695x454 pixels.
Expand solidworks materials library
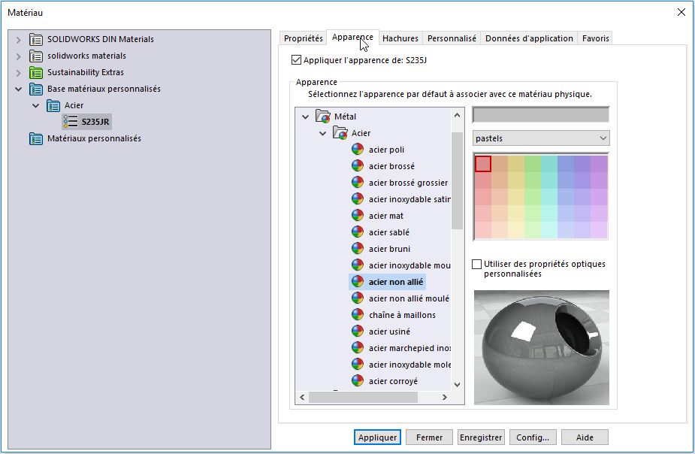[x=18, y=56]
